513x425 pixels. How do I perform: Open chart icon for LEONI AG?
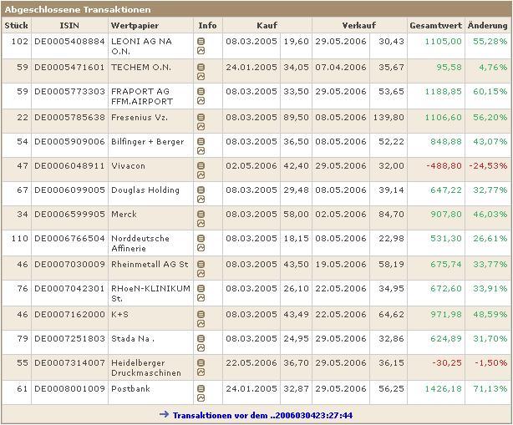coord(201,51)
